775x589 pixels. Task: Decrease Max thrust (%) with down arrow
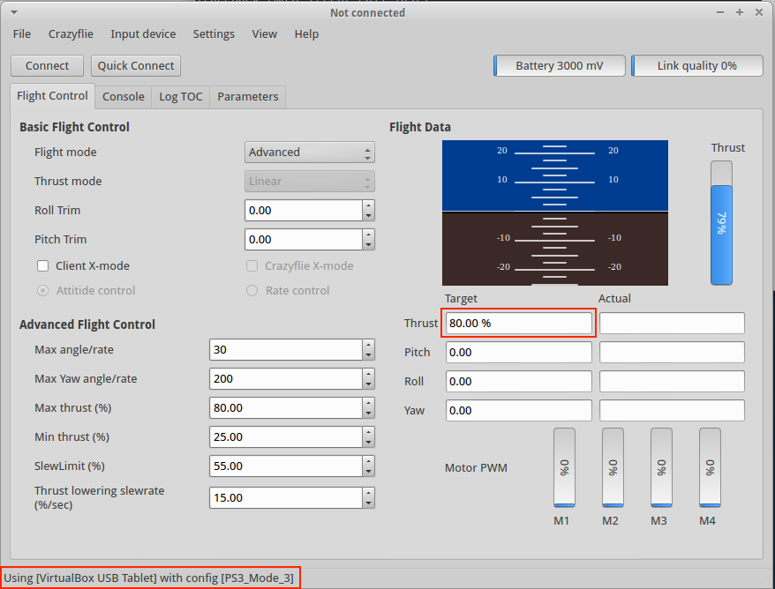pyautogui.click(x=368, y=413)
